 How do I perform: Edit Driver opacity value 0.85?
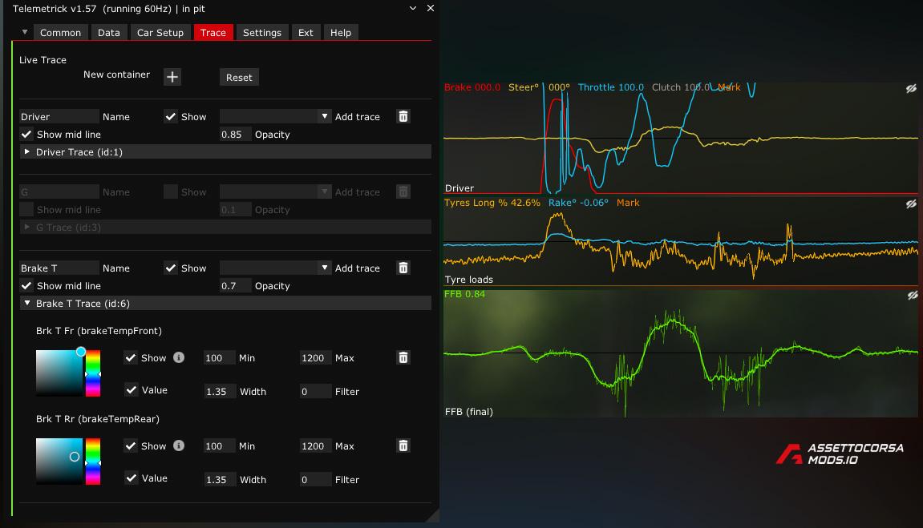coord(236,134)
